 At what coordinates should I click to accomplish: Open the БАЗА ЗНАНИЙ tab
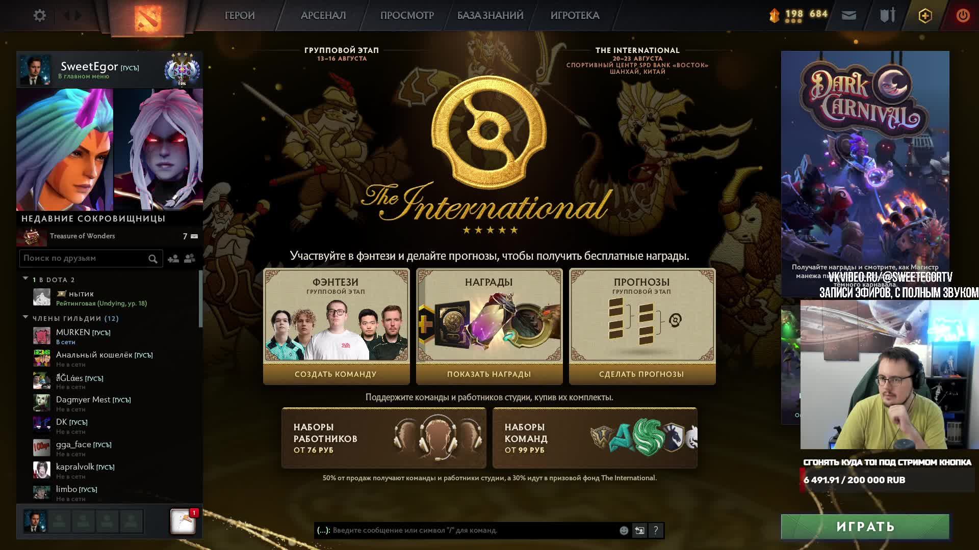coord(490,16)
